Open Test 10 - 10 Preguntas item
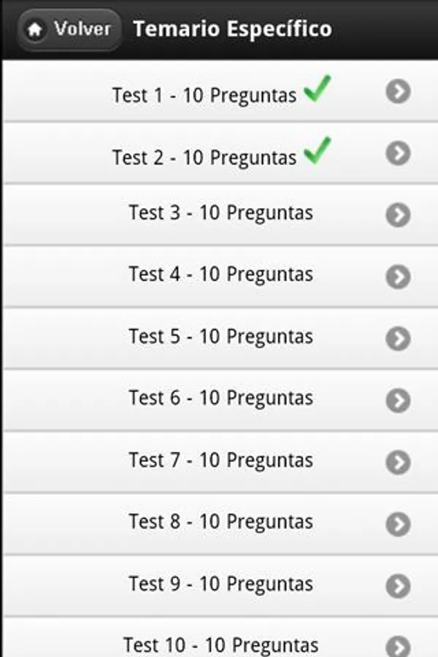Image resolution: width=438 pixels, height=657 pixels. tap(220, 637)
